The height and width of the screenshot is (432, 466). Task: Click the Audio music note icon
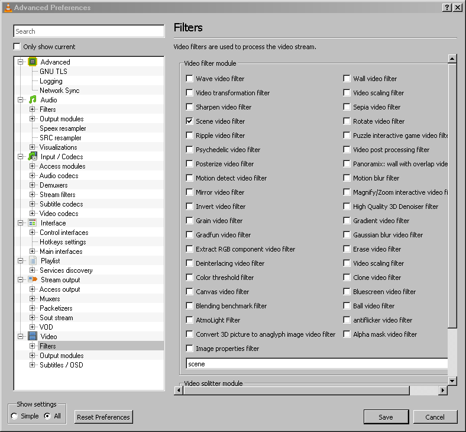tap(33, 99)
